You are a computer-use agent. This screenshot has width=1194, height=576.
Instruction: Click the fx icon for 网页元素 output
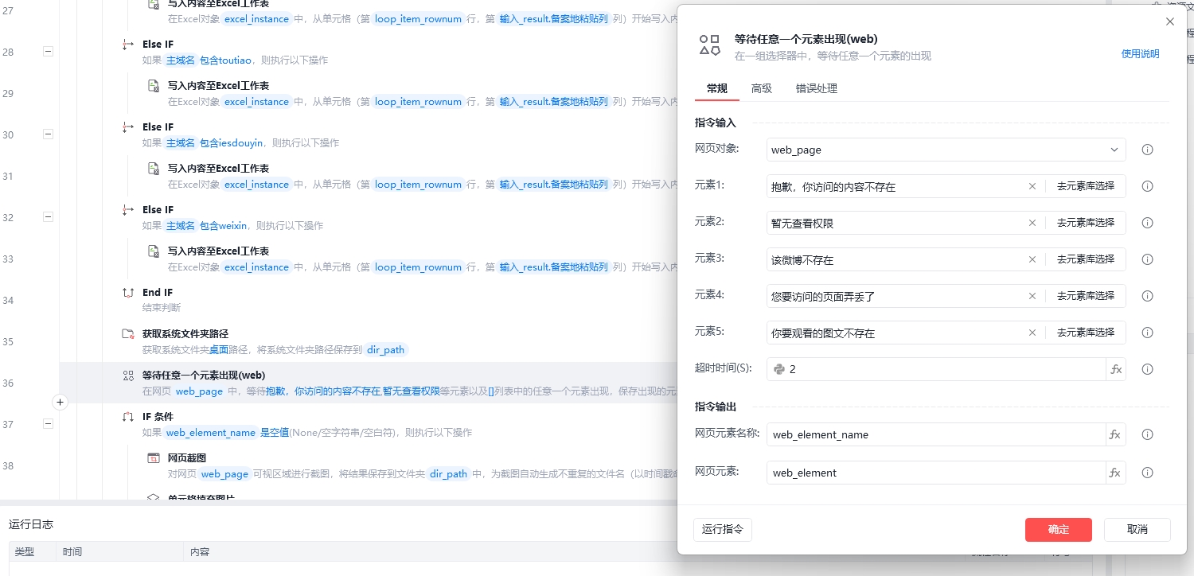(x=1115, y=473)
